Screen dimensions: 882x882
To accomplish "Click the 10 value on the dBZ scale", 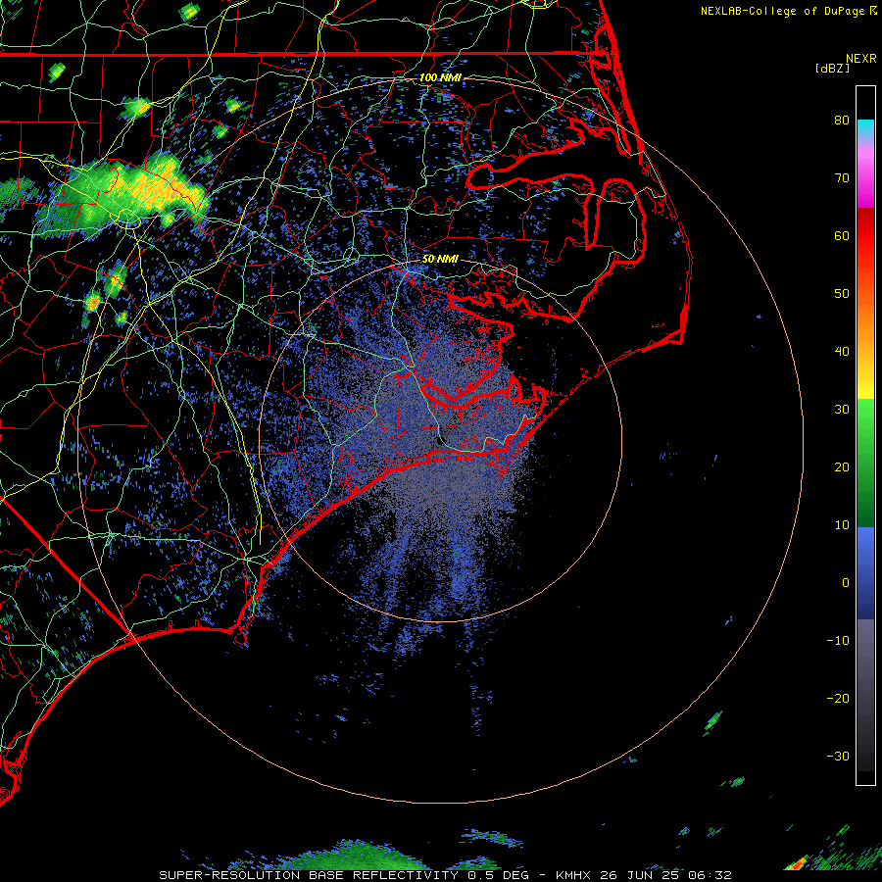I will tap(842, 525).
